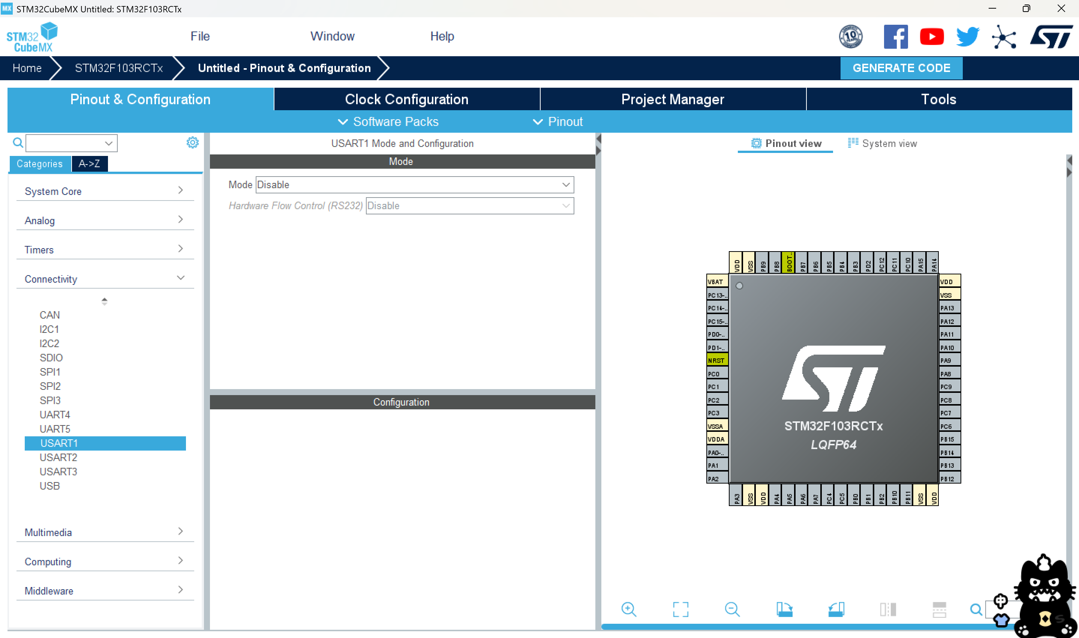This screenshot has width=1079, height=638.
Task: Open Window menu
Action: coord(332,36)
